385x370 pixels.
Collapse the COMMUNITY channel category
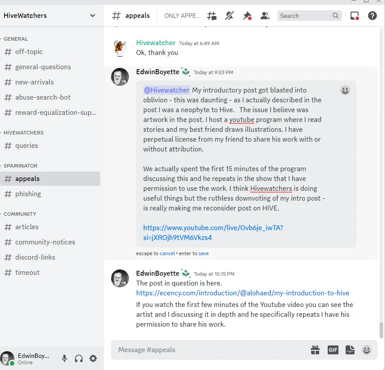tap(20, 214)
